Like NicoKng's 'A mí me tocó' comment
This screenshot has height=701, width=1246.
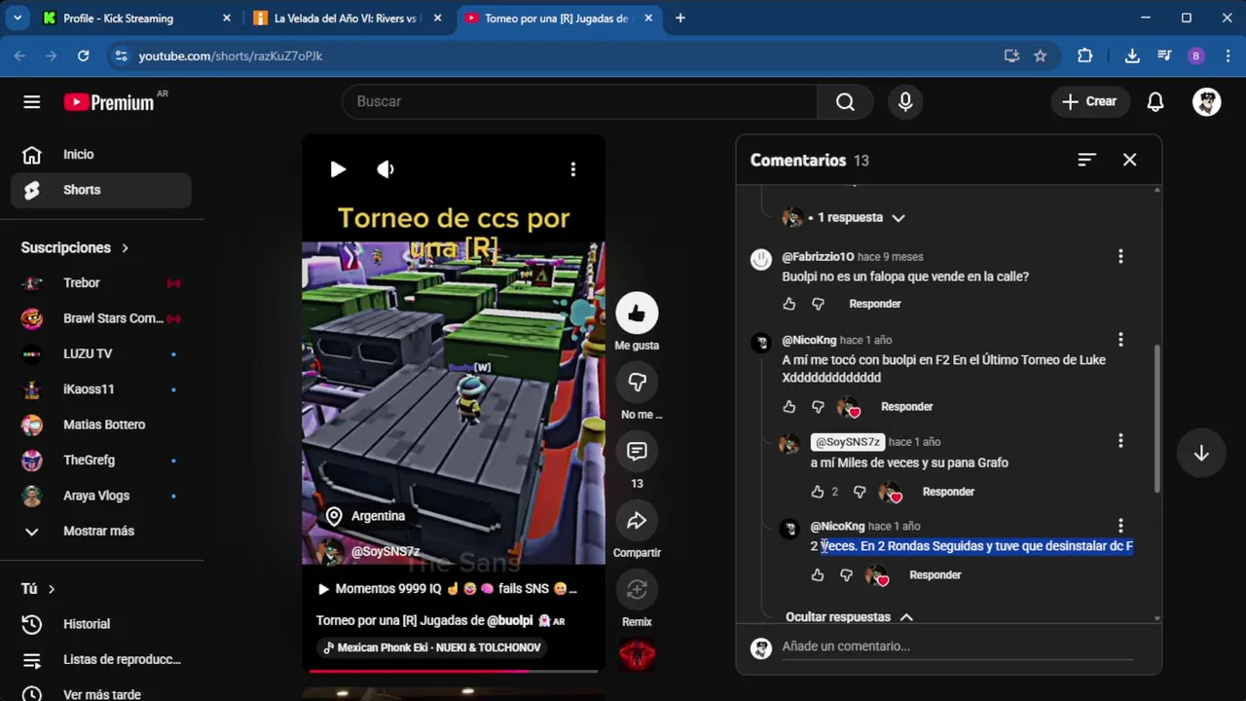coord(789,407)
